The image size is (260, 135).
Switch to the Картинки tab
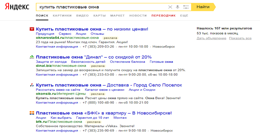point(62,15)
